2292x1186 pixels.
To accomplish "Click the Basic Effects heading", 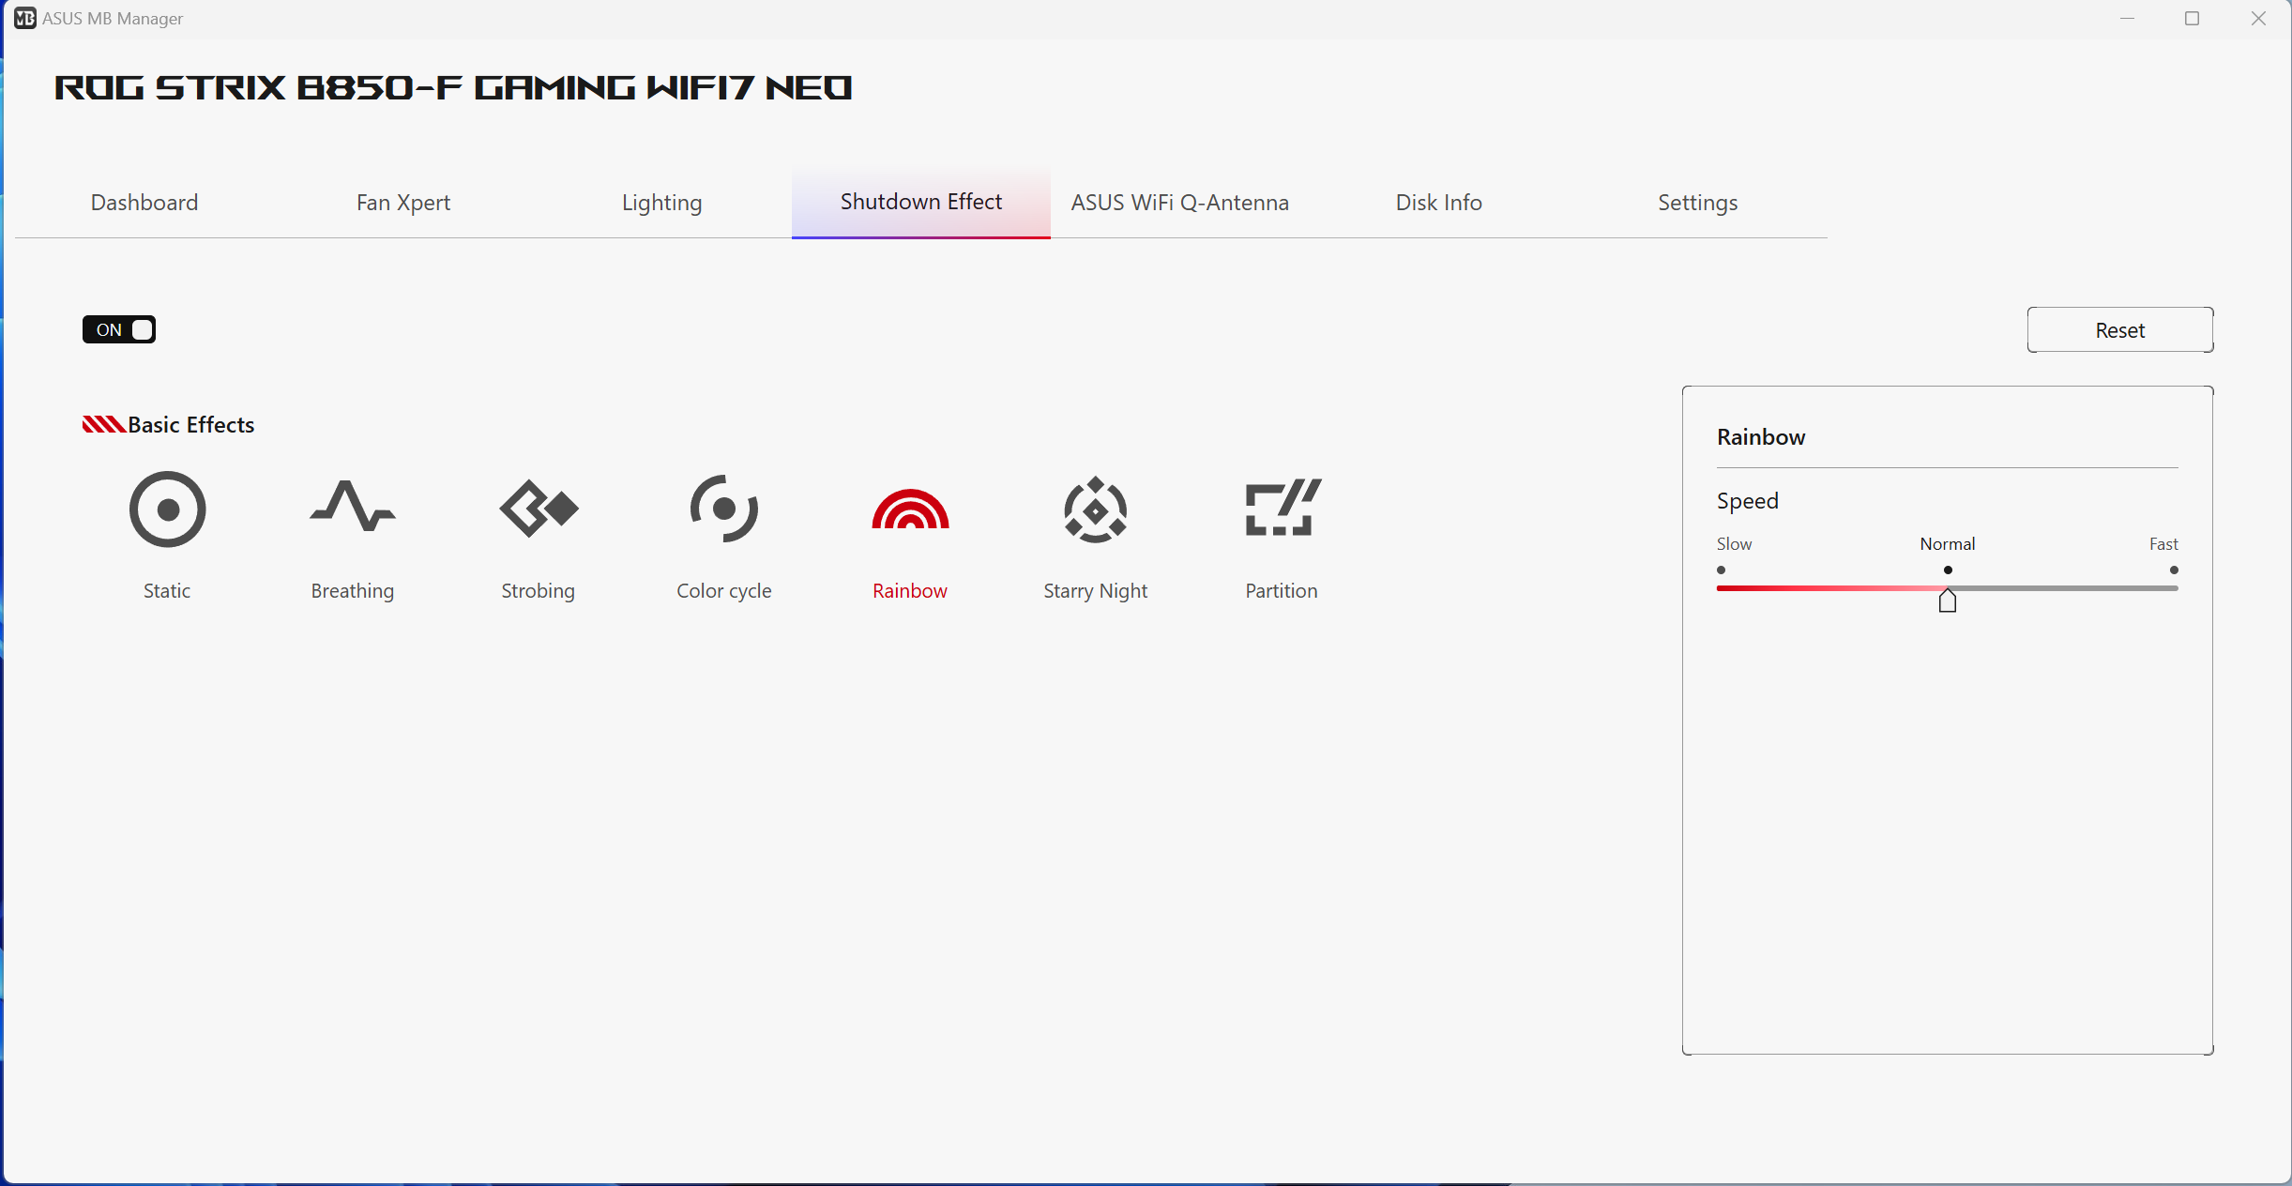I will pos(191,425).
